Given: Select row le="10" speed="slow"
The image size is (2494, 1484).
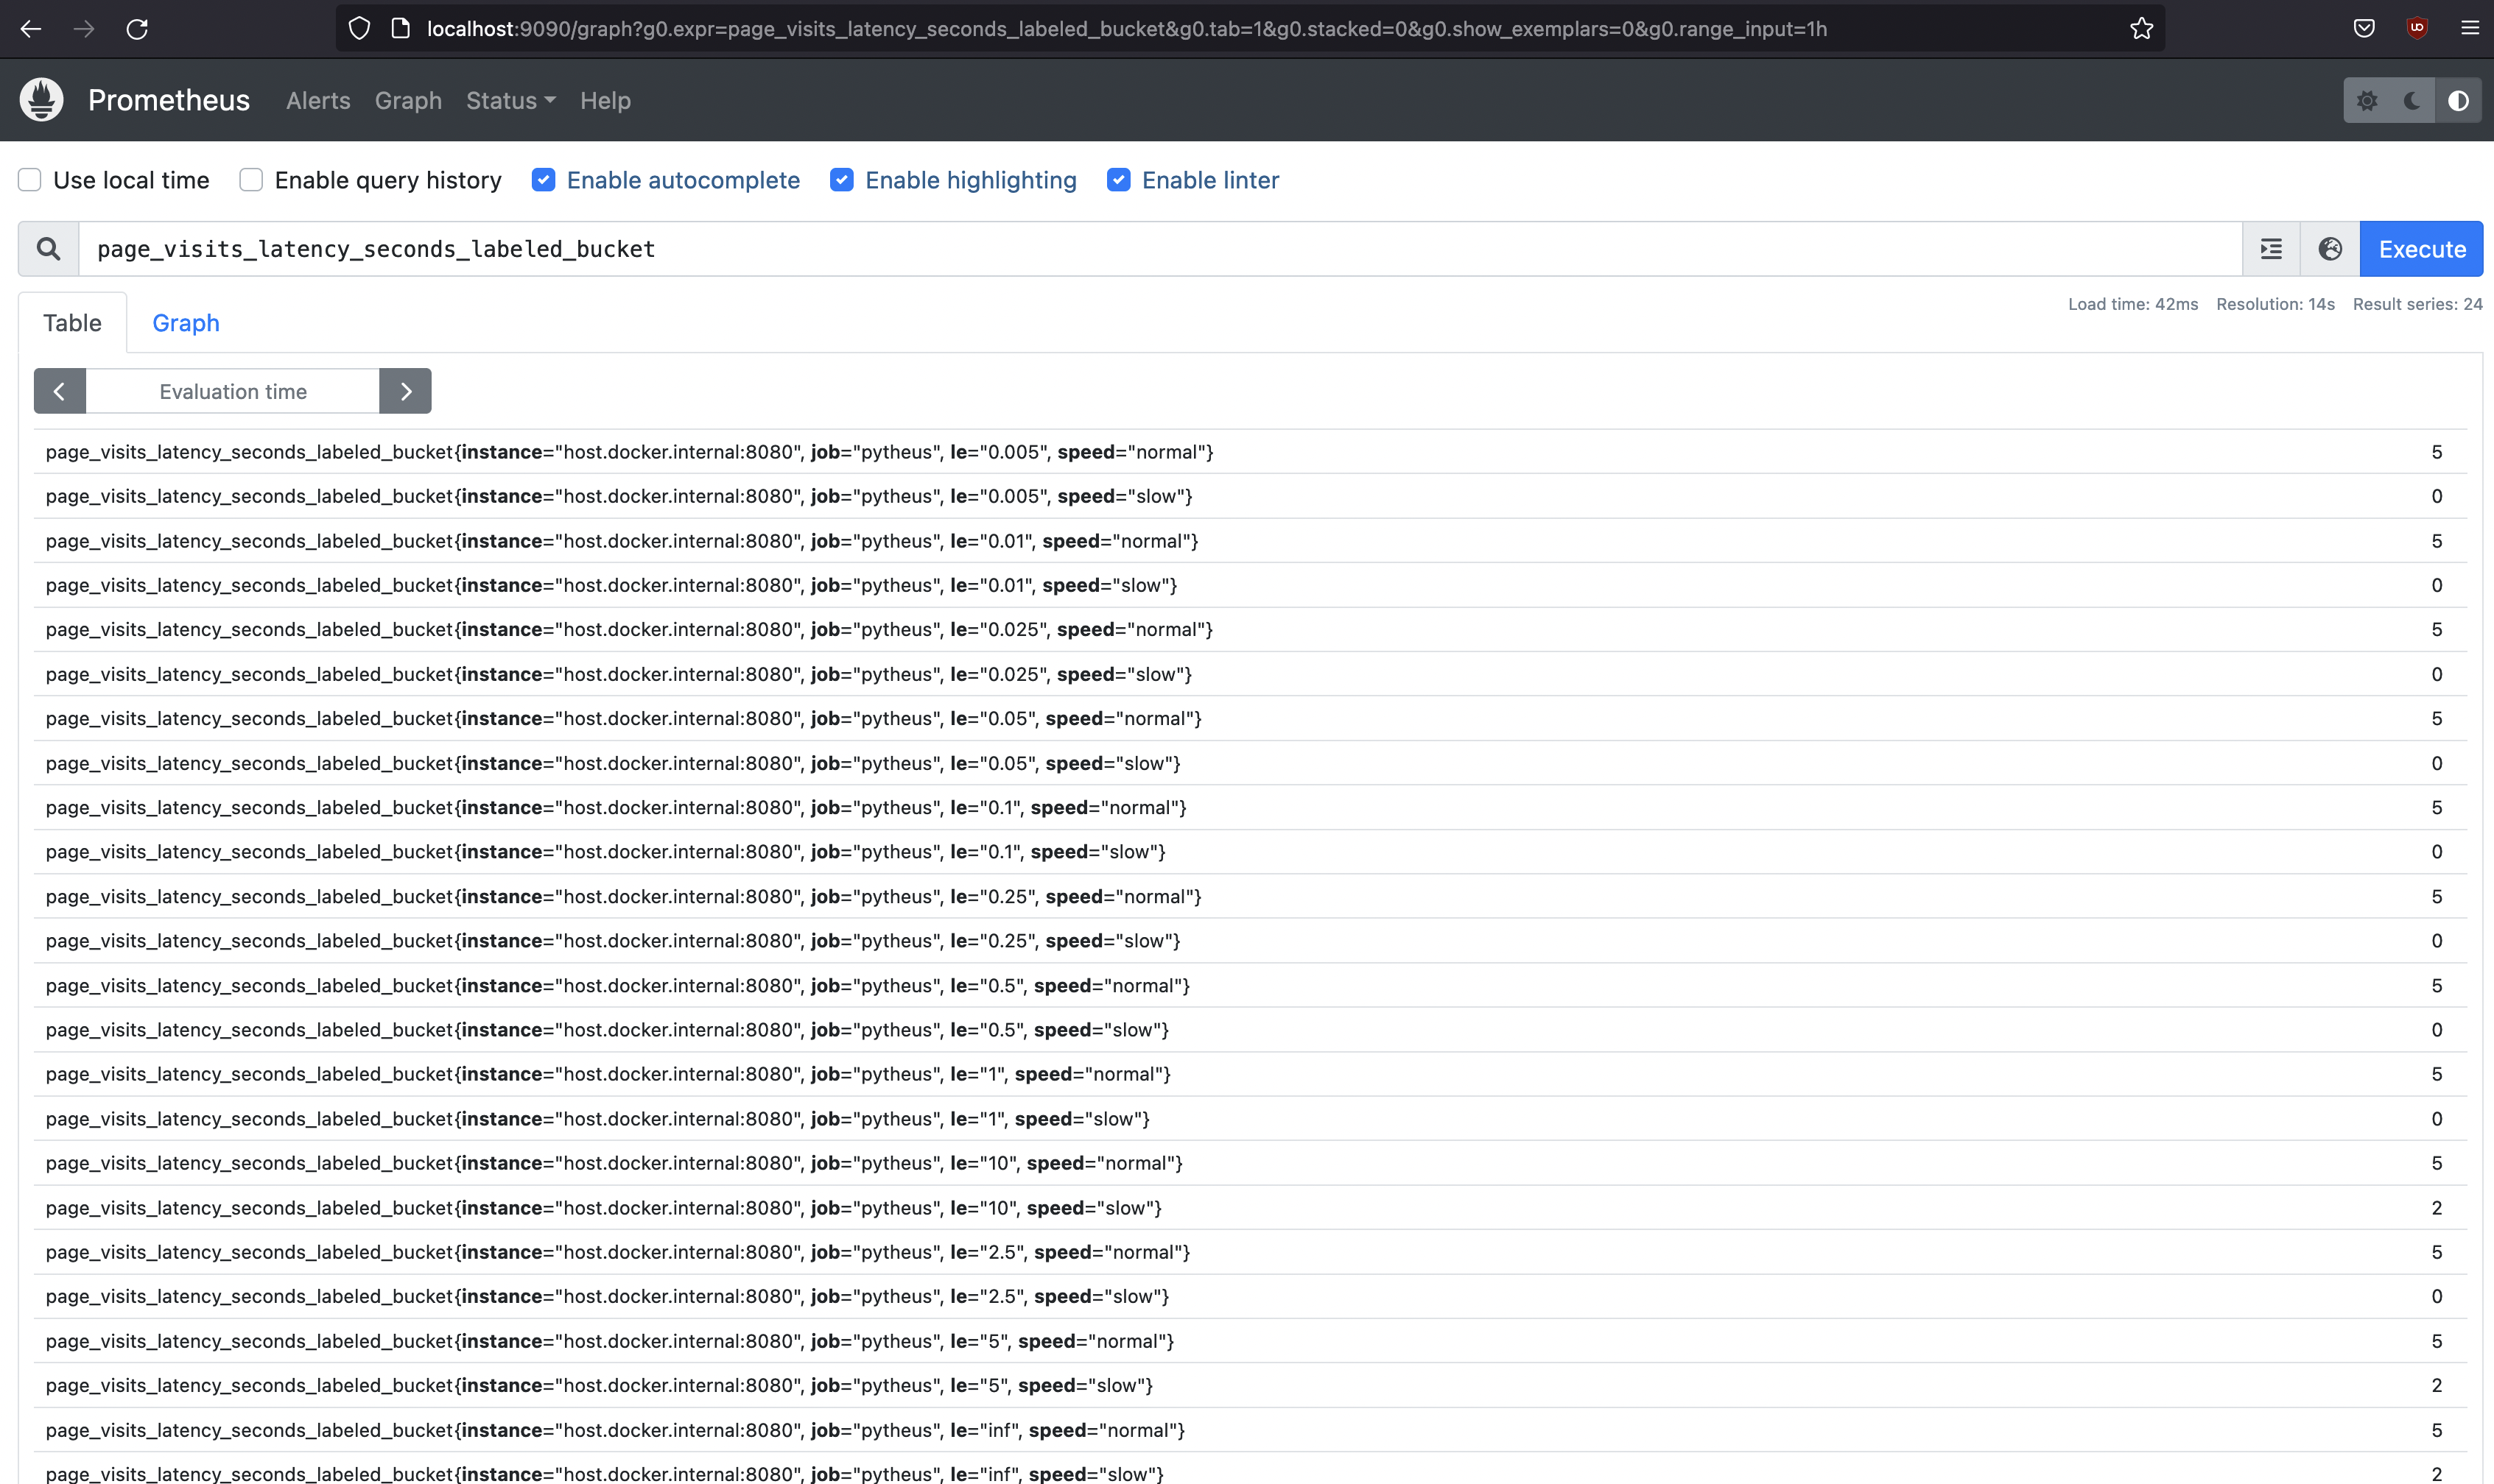Looking at the screenshot, I should [1251, 1208].
